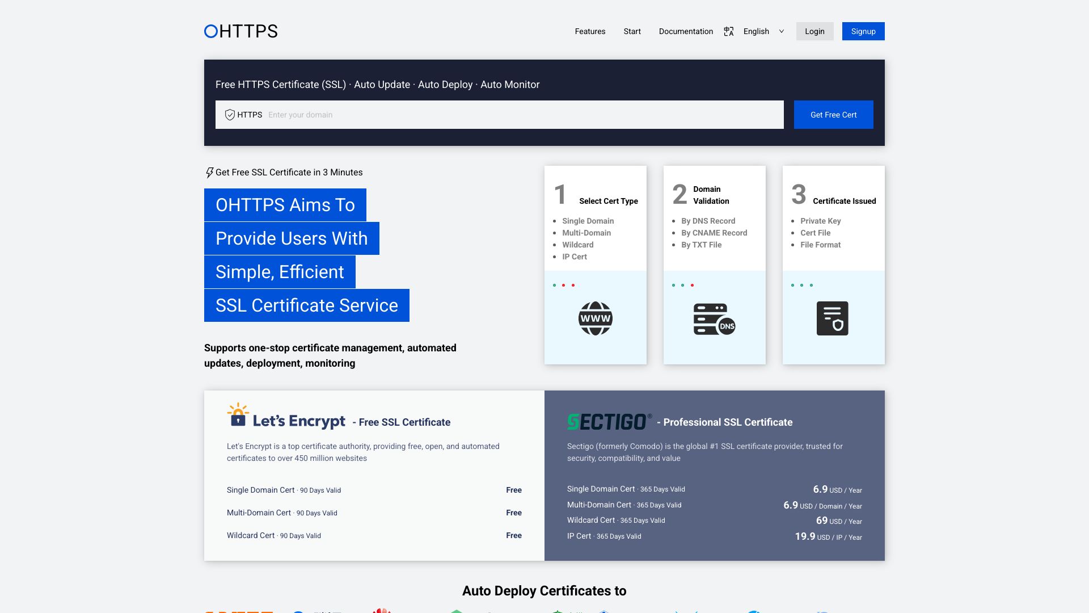
Task: Click Let's Encrypt Single Domain Cert row
Action: tap(374, 490)
